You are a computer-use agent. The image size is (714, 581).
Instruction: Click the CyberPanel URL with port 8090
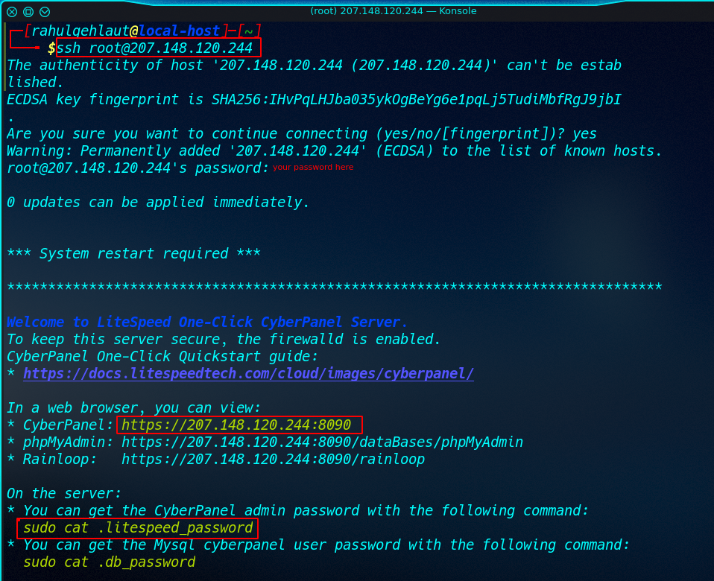click(x=236, y=425)
